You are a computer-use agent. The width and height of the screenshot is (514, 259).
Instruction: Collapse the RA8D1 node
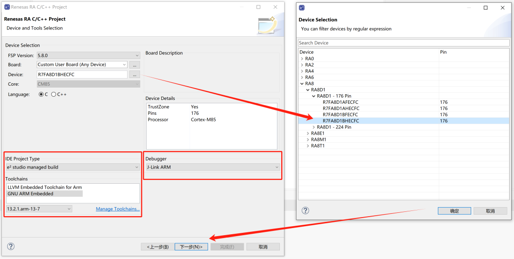click(308, 90)
